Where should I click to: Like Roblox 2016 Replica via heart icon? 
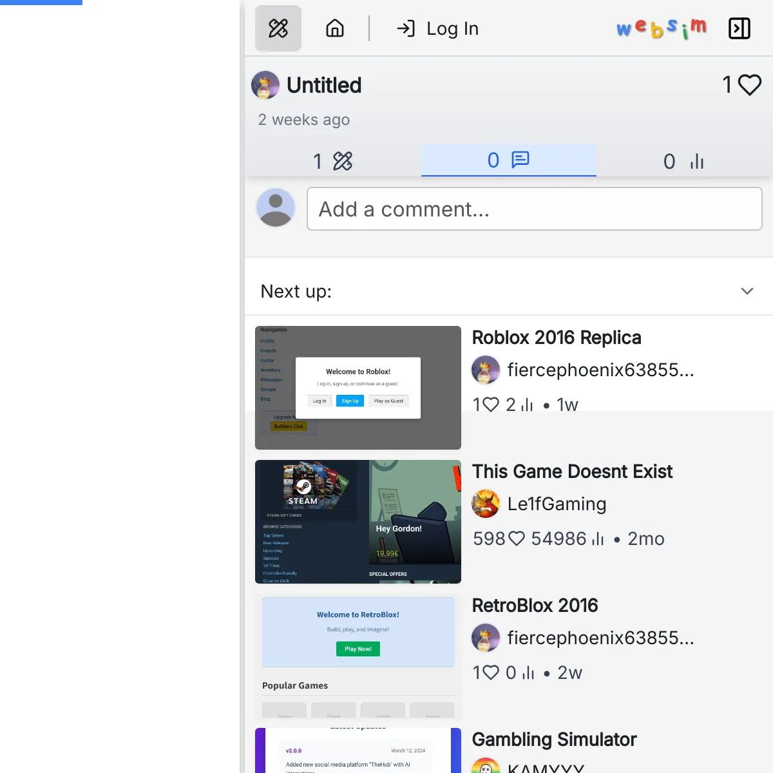point(491,405)
